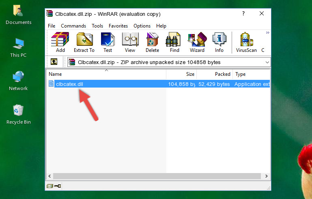This screenshot has width=312, height=199.
Task: Sort by the Size column header
Action: tap(181, 74)
